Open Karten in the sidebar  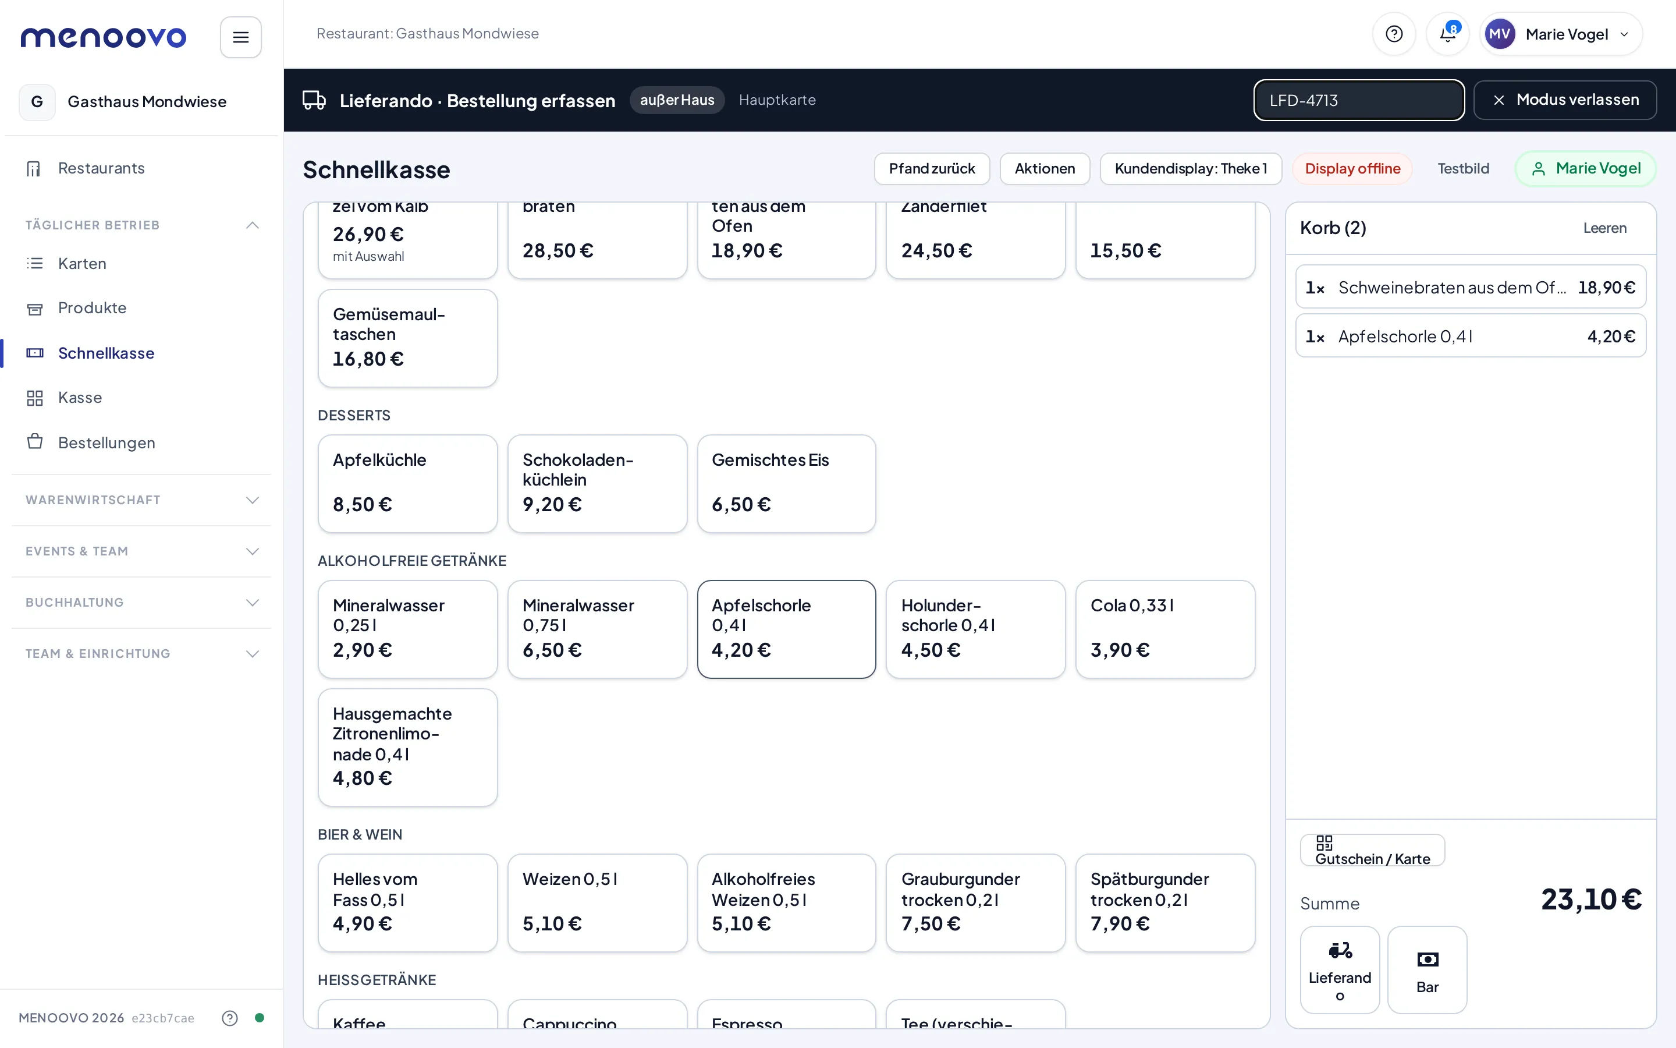[x=83, y=263]
